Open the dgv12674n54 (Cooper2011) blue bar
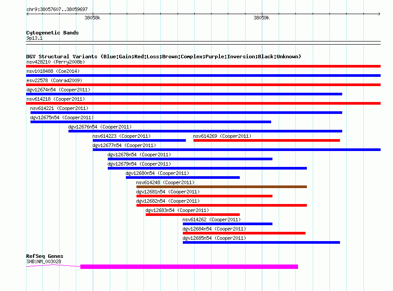This screenshot has height=291, width=393. coord(184,94)
